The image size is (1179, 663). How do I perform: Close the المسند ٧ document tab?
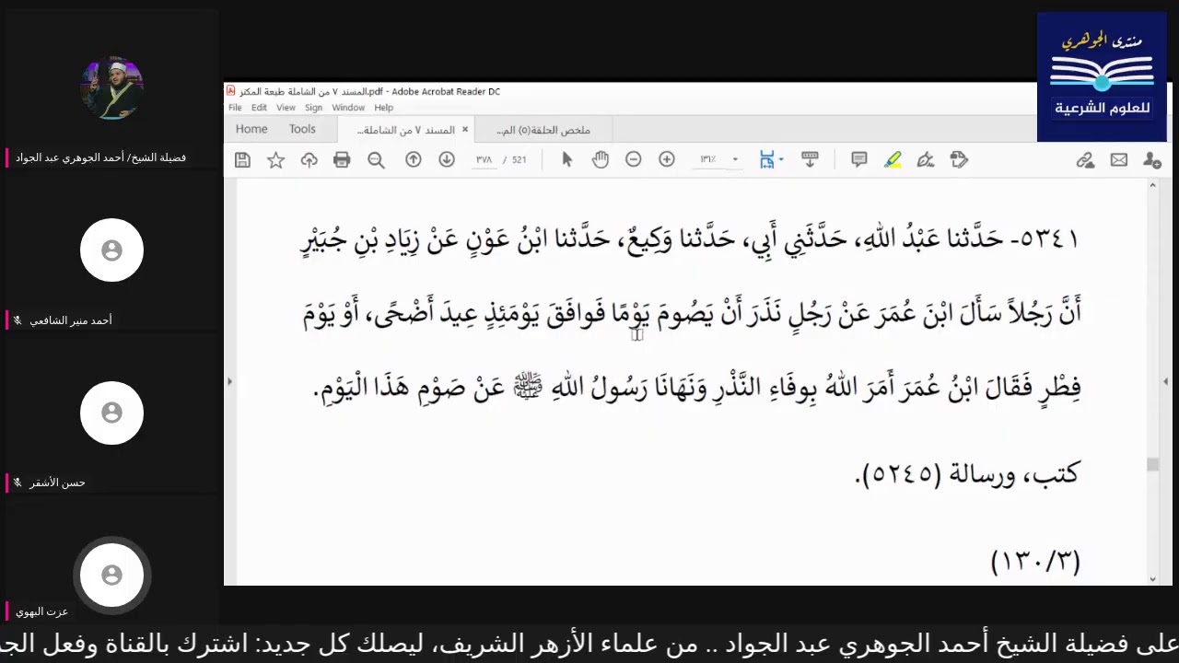465,130
